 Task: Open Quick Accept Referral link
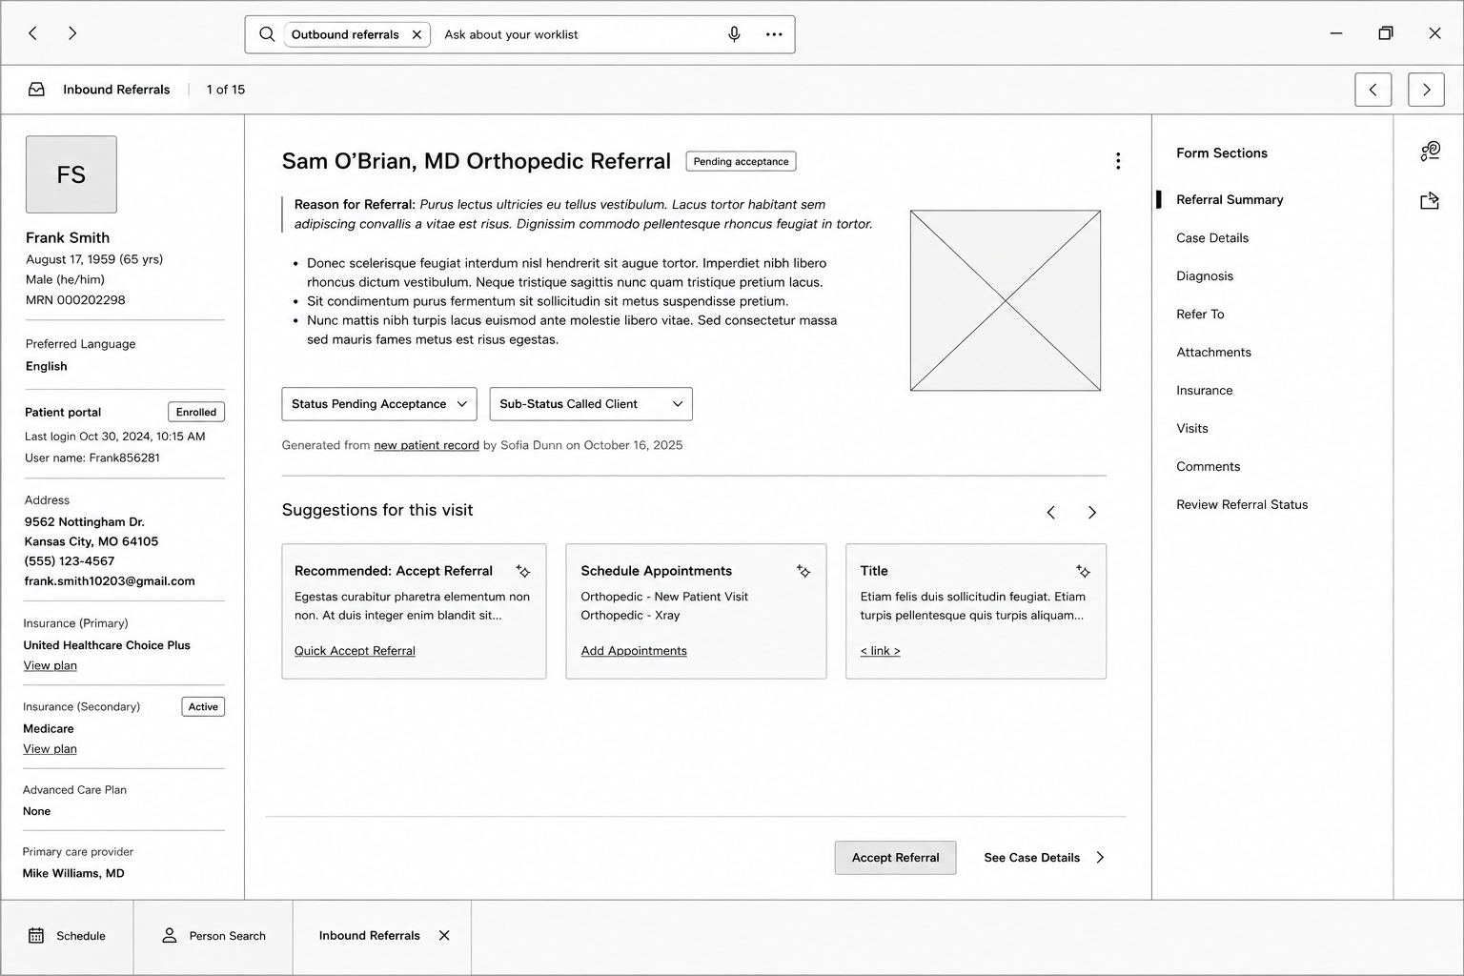355,651
